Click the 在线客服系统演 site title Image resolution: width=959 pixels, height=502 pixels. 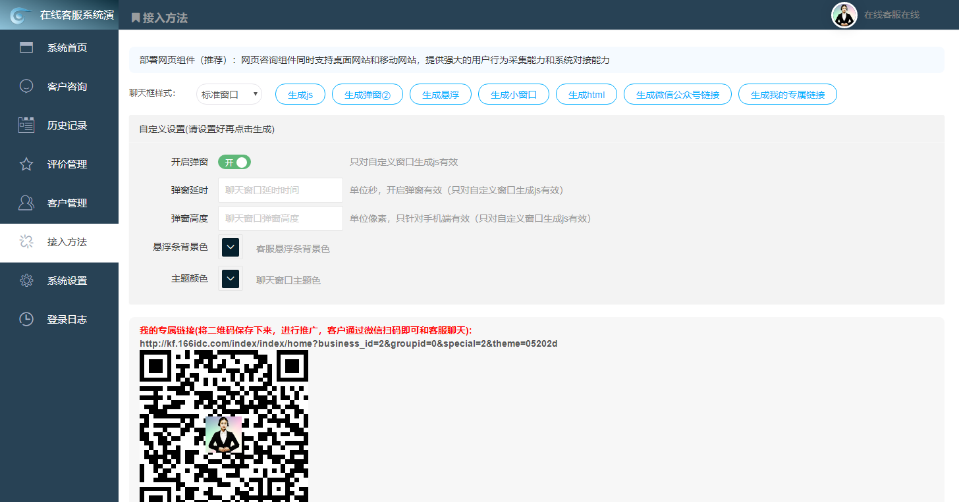pyautogui.click(x=77, y=14)
